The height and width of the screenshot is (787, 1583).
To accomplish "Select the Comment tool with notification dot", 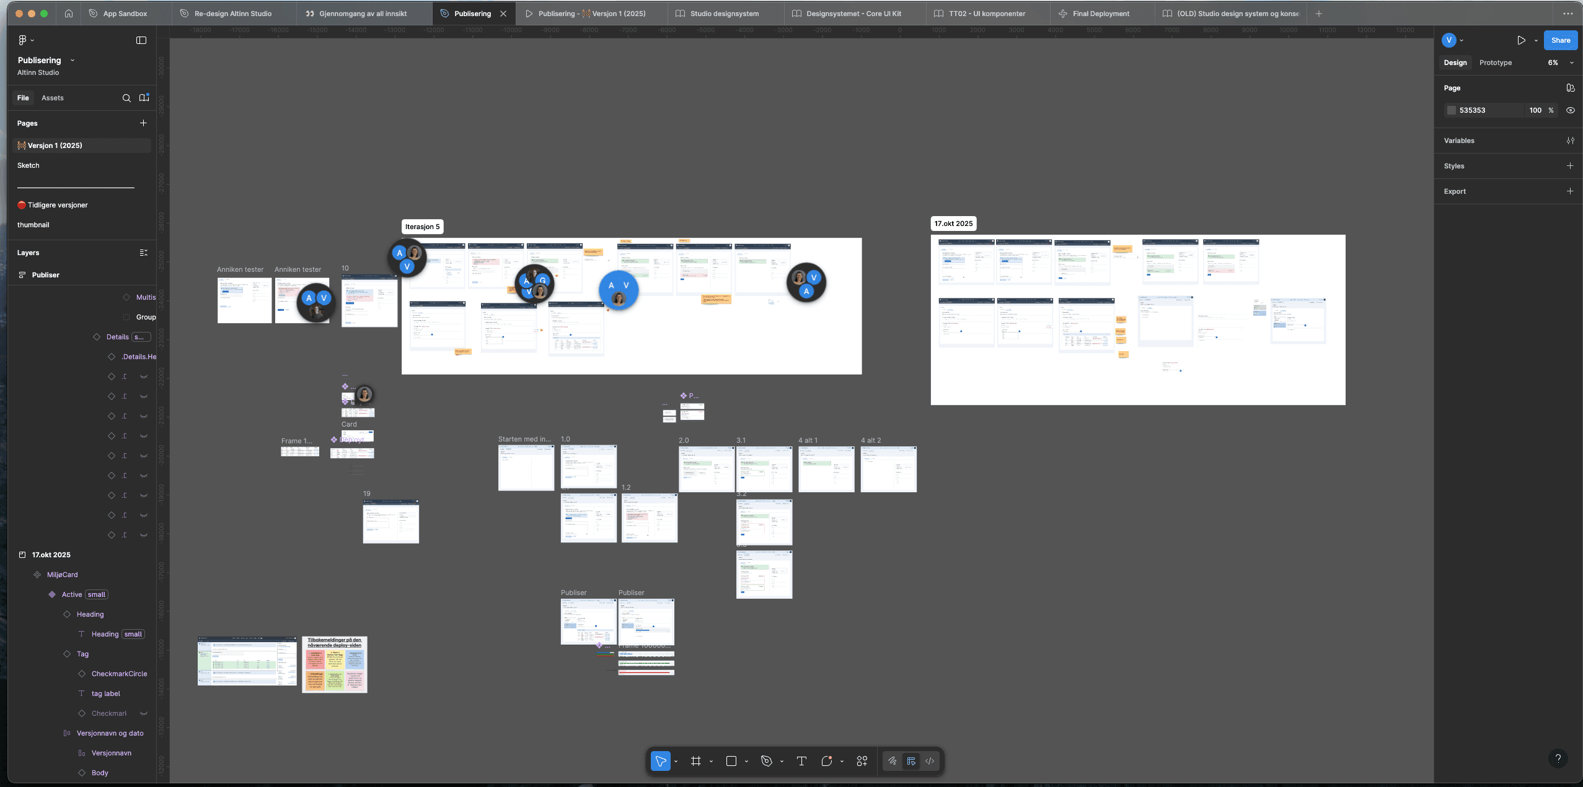I will [x=826, y=761].
